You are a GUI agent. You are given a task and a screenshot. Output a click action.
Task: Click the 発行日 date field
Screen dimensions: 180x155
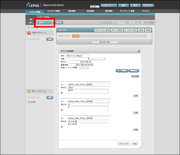tap(80, 62)
